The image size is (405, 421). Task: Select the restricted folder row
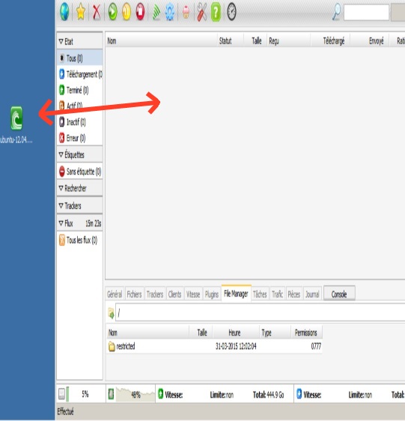[x=214, y=346]
